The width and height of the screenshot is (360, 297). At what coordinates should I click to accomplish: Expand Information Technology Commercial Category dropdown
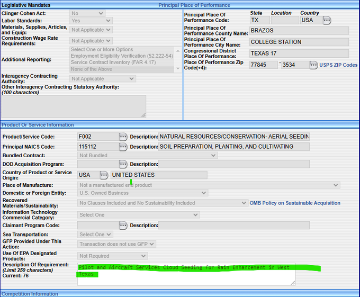(x=138, y=215)
